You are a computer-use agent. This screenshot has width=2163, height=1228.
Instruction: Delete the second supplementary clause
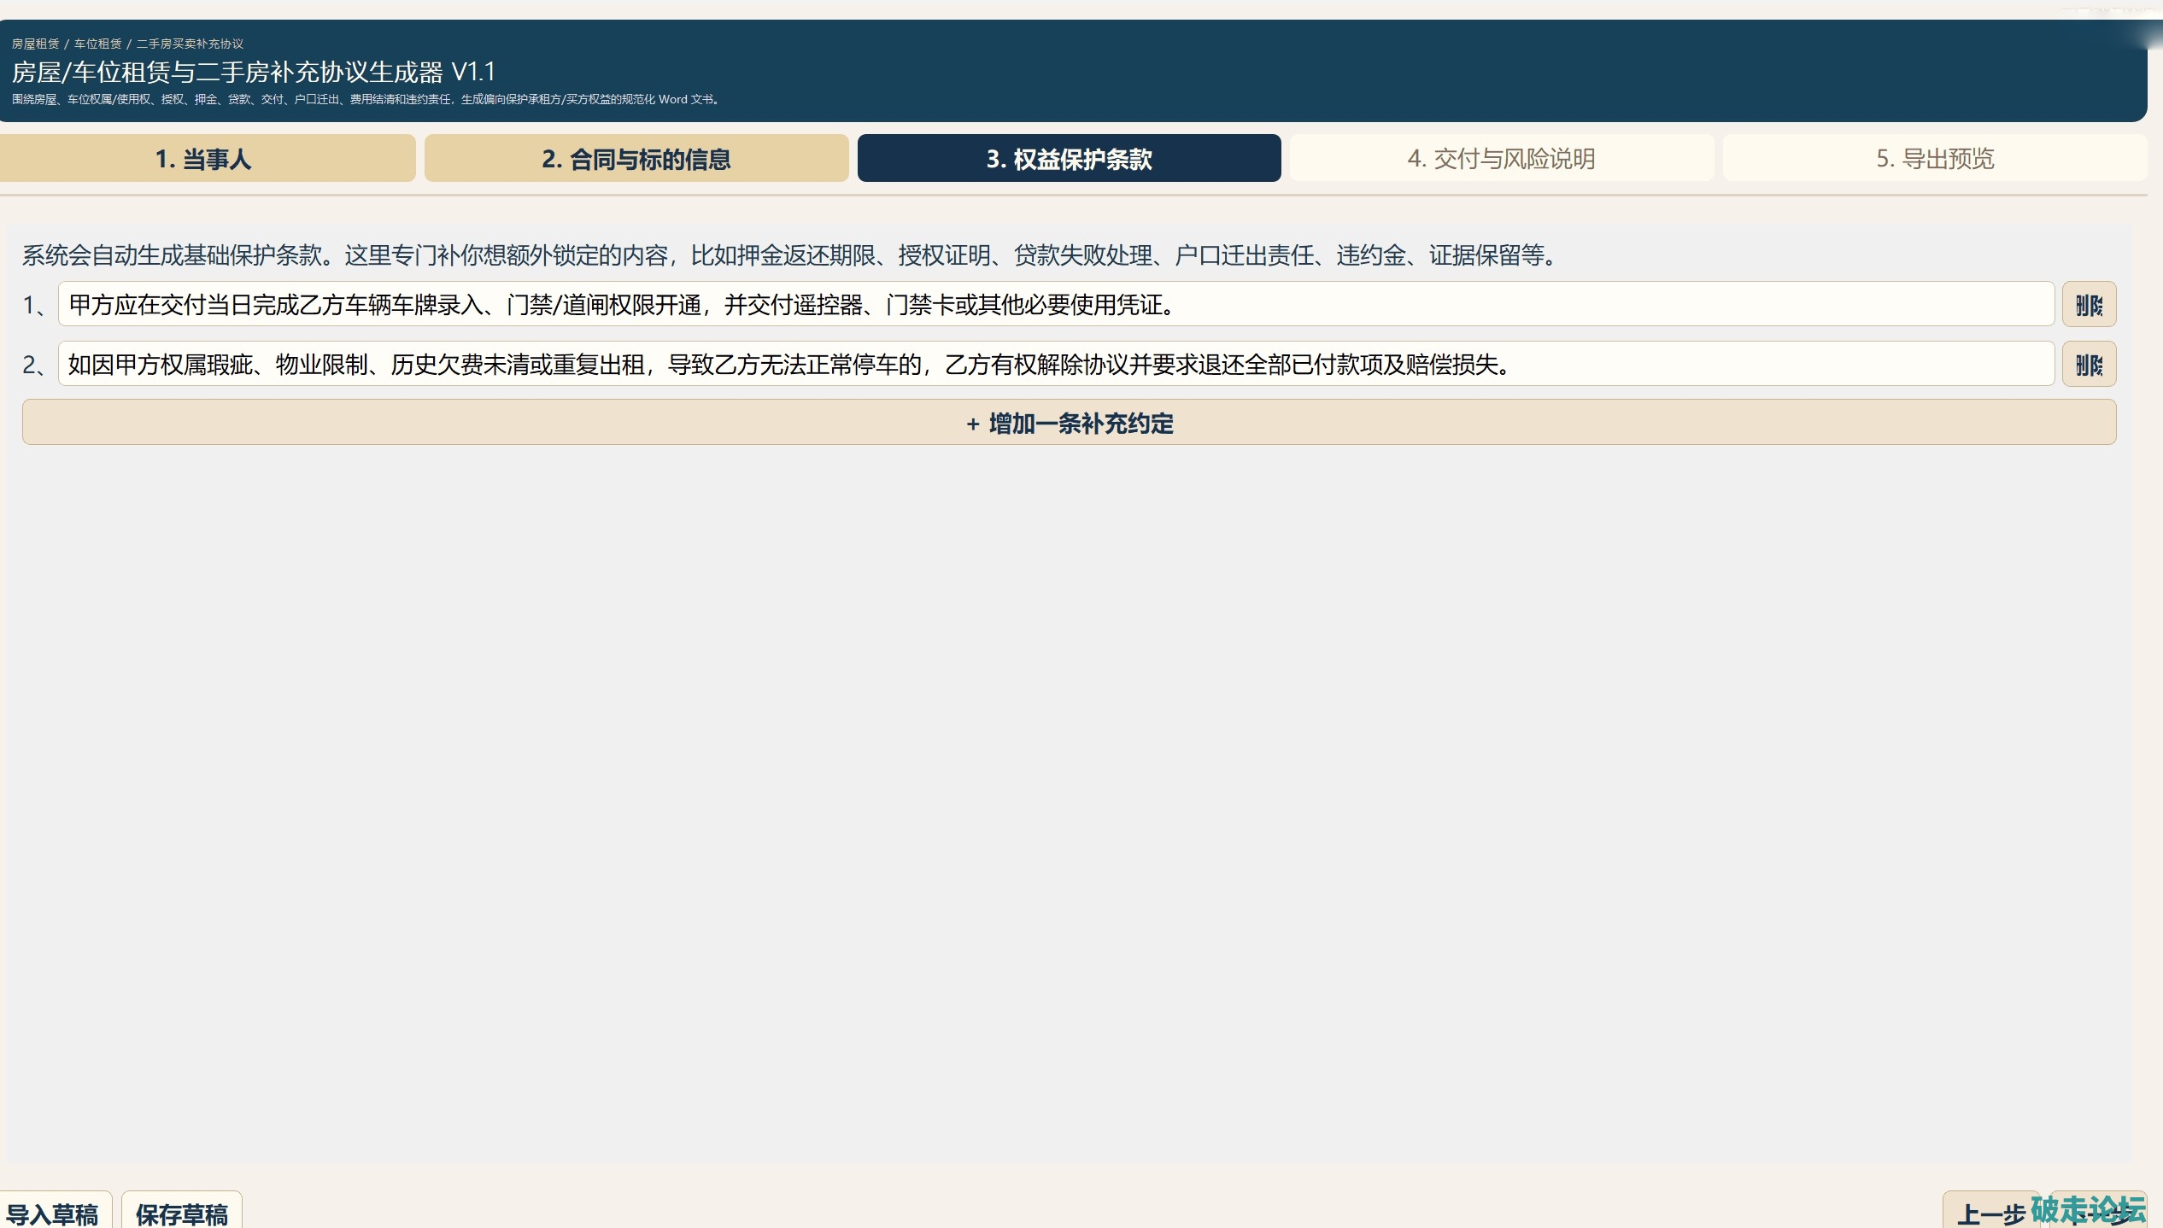[2088, 365]
